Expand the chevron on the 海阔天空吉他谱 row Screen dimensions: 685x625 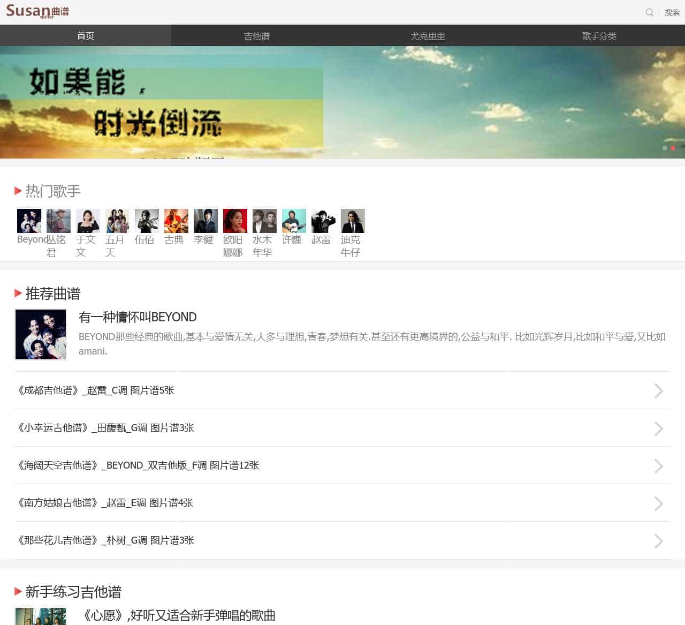pyautogui.click(x=659, y=466)
